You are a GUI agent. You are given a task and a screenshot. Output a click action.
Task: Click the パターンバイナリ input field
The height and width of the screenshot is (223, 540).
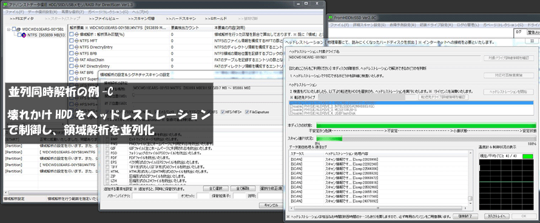(155, 196)
